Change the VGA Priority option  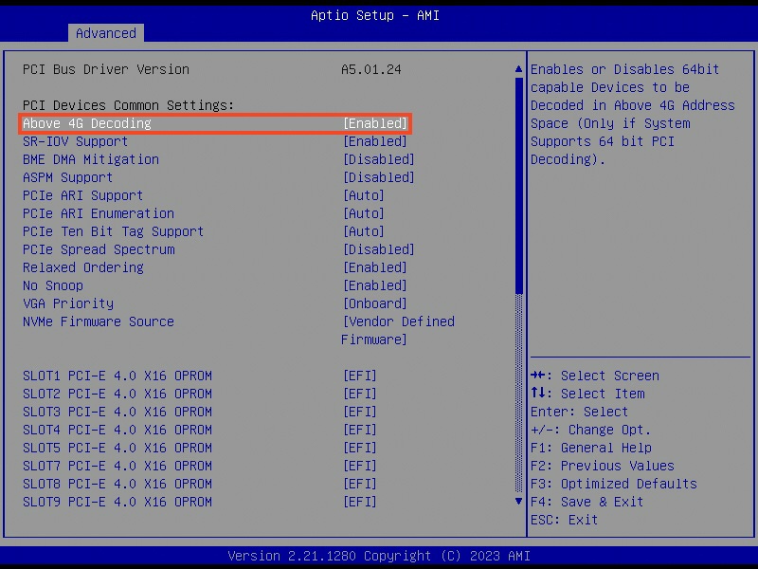tap(215, 303)
